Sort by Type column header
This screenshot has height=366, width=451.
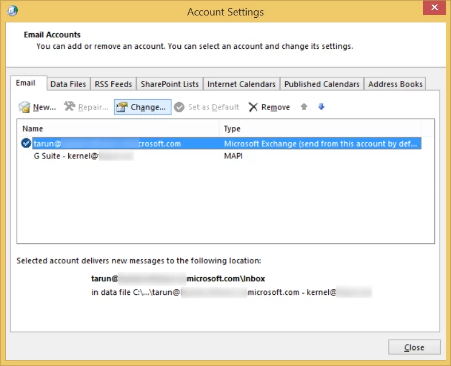(321, 129)
